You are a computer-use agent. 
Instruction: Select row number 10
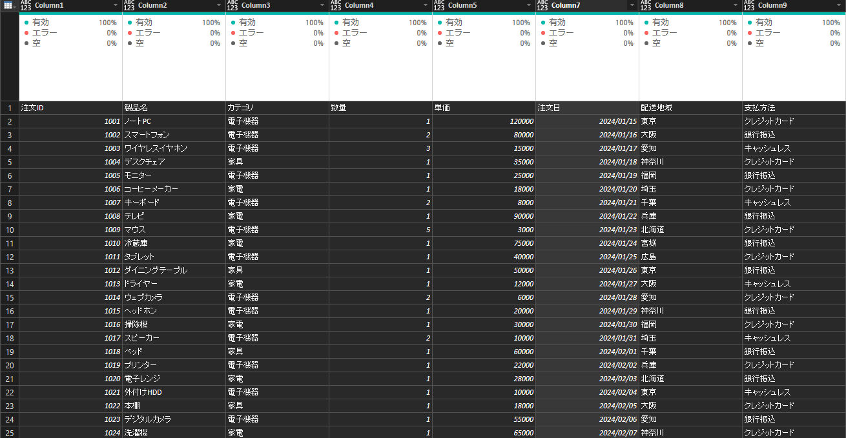coord(10,230)
